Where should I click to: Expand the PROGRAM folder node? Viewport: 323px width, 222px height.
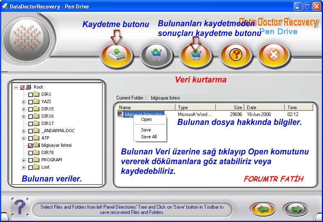24,160
